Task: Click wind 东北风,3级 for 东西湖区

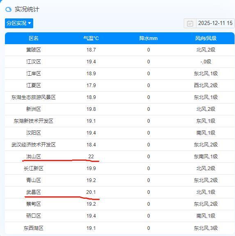Action: tap(206, 228)
